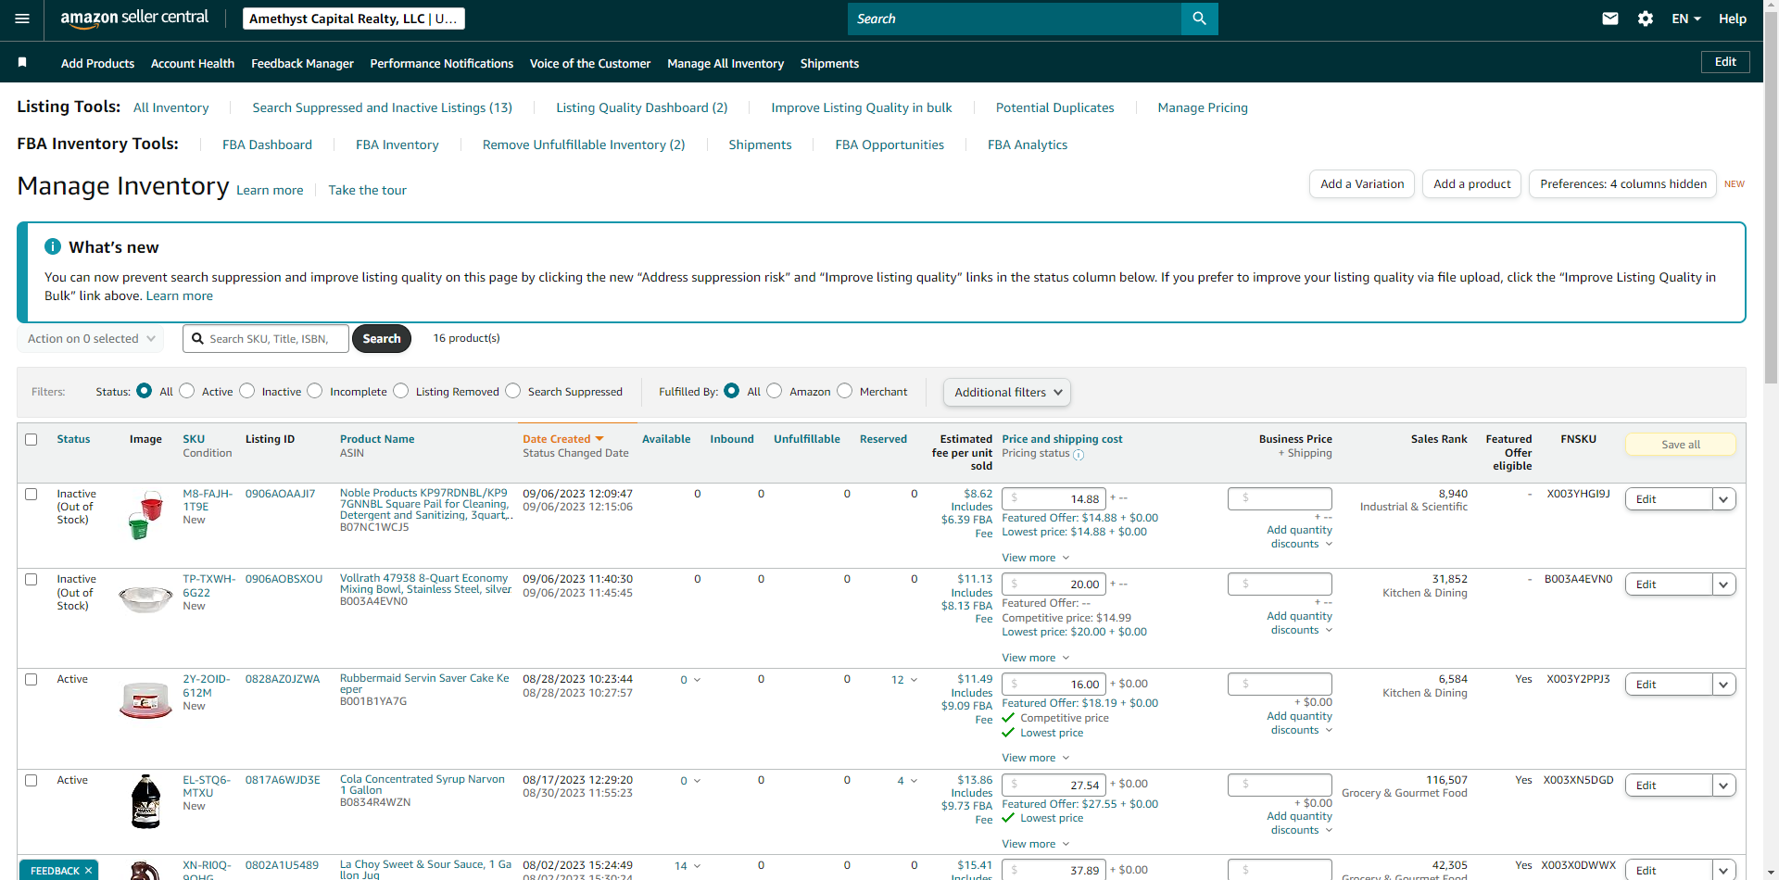Open the Rubbermaid cake keeper thumbnail
Screen dimensions: 1779x880
[145, 700]
